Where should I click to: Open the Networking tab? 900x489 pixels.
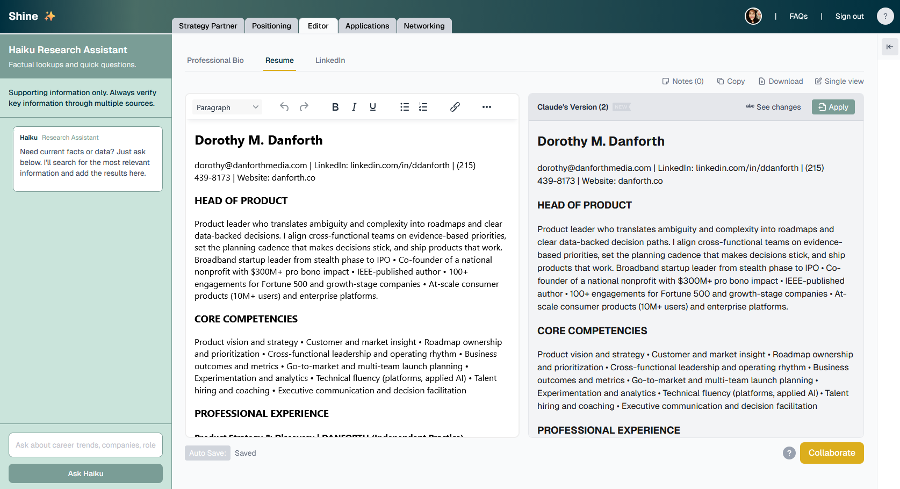tap(424, 25)
